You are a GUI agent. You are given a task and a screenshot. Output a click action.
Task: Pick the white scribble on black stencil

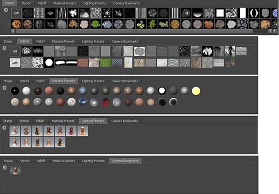tap(207, 51)
